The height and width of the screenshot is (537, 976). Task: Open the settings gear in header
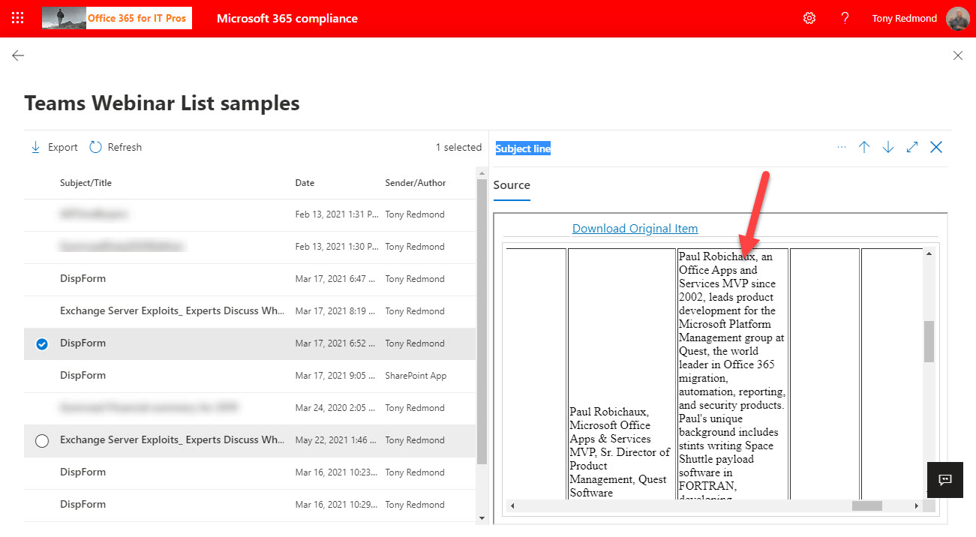tap(809, 18)
